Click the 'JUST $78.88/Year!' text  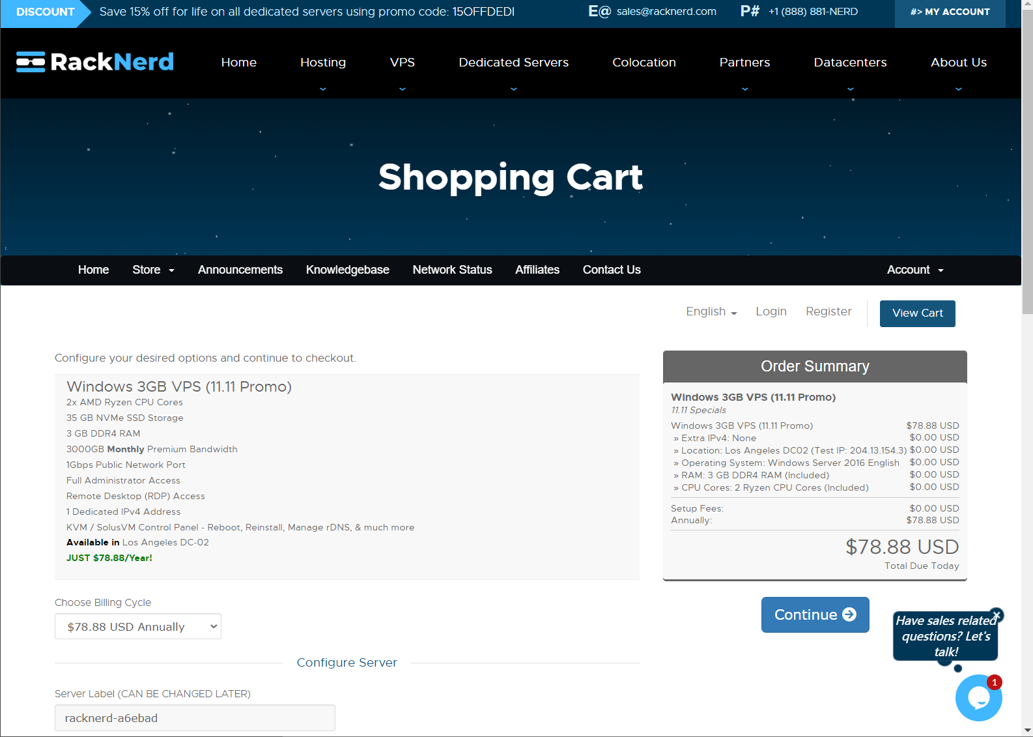click(109, 558)
